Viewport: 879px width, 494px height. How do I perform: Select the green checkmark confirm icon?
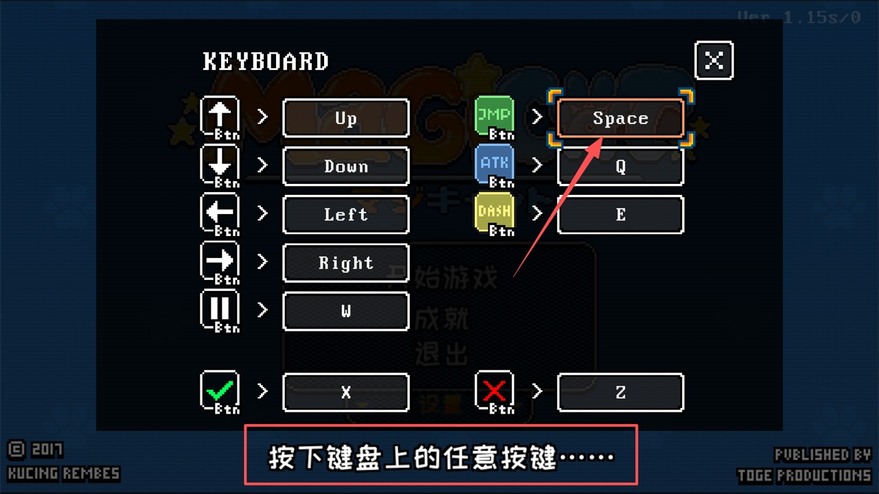220,392
